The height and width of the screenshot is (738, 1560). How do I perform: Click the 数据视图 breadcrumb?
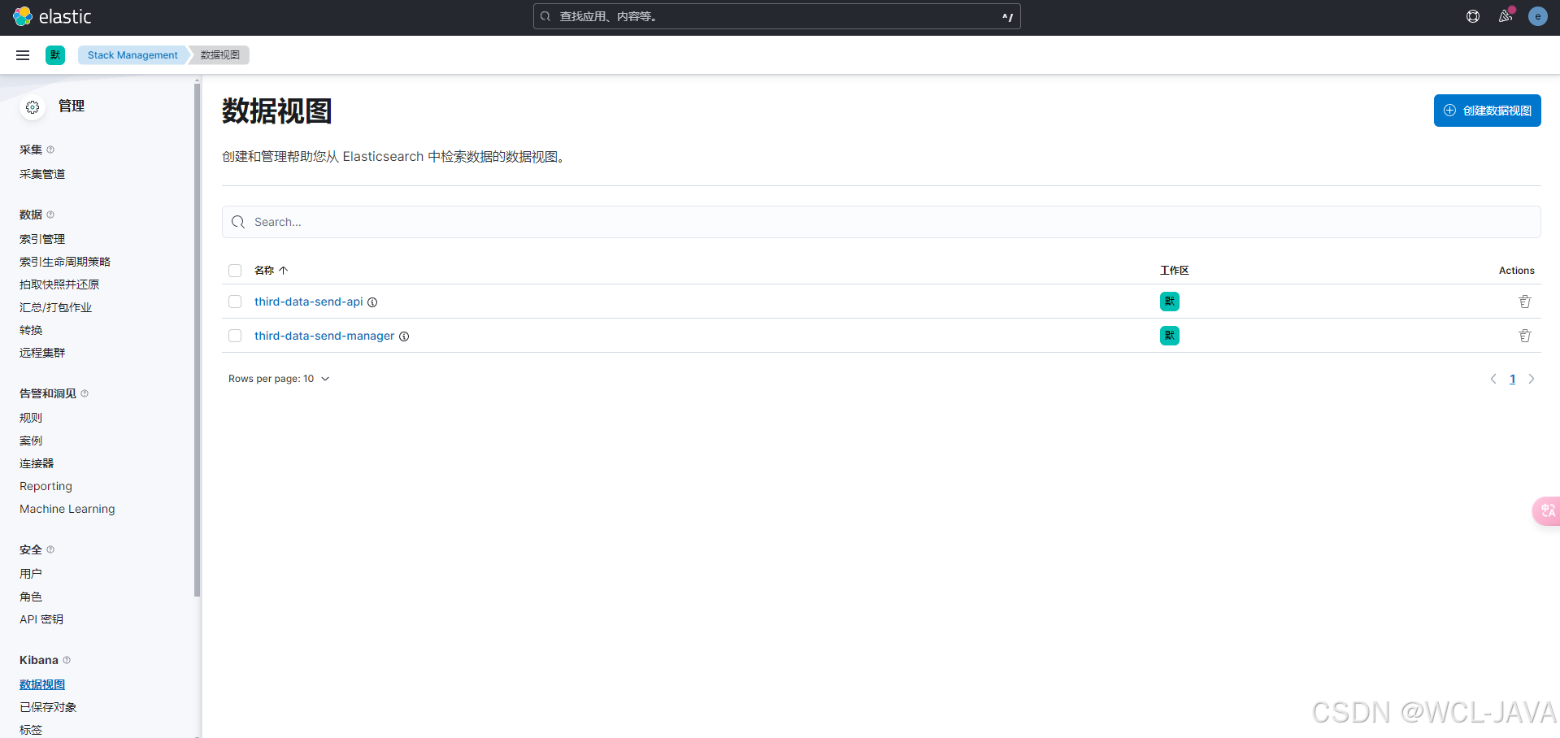tap(220, 55)
